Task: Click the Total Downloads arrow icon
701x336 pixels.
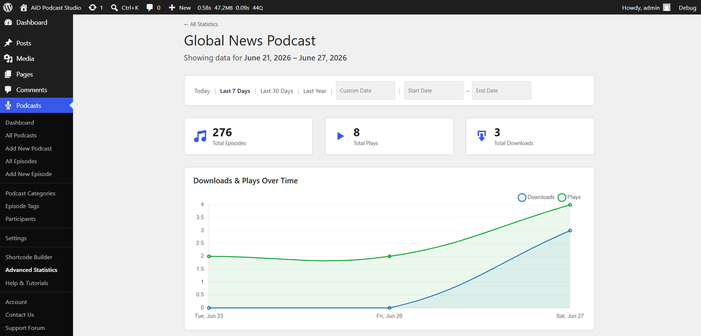Action: point(481,136)
